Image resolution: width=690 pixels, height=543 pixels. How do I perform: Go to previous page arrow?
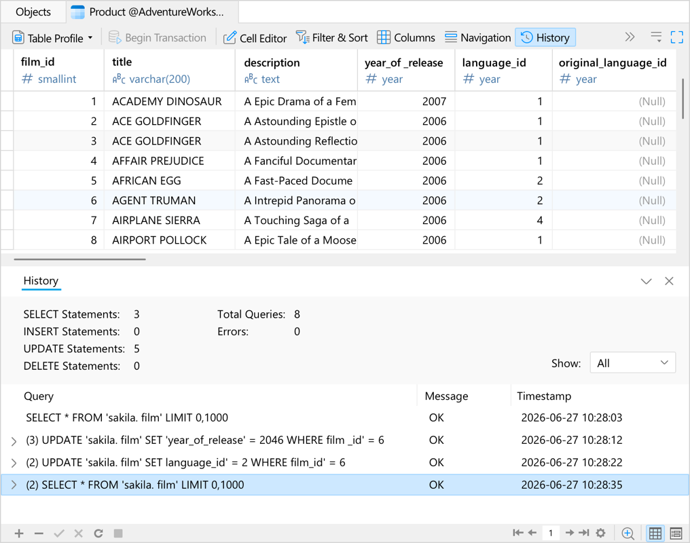coord(532,533)
